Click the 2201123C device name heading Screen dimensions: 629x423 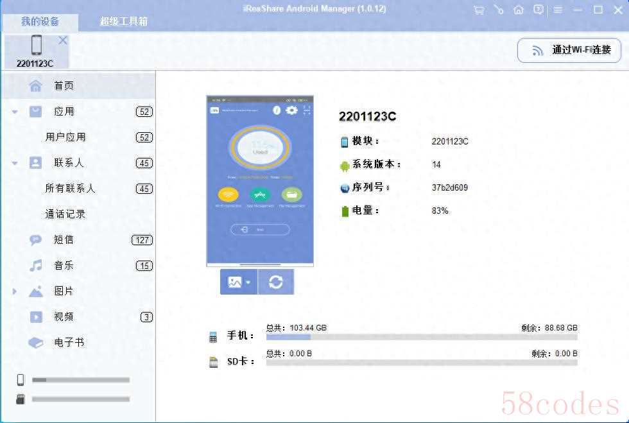[x=367, y=117]
